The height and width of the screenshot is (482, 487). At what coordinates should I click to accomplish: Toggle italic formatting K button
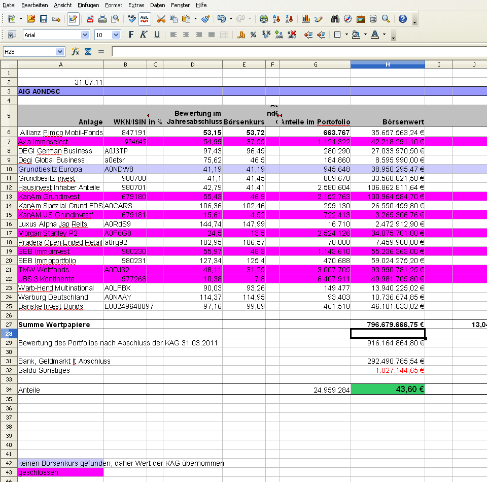click(x=144, y=35)
